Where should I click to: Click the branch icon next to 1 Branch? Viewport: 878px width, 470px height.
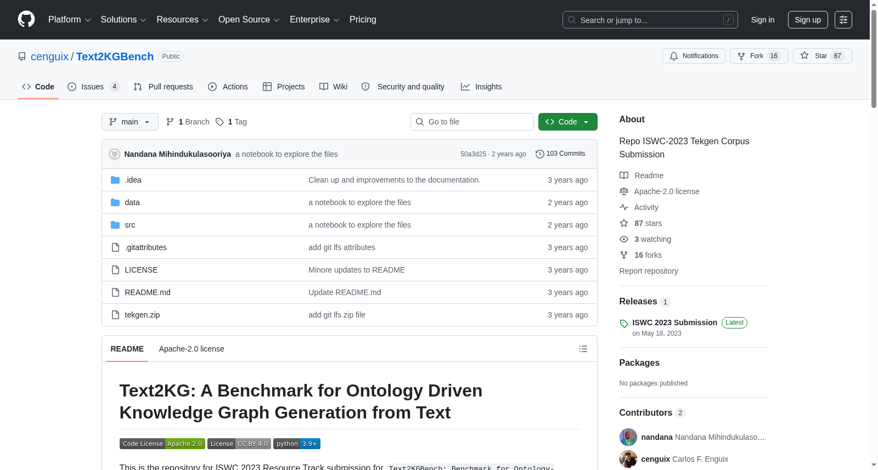click(x=170, y=122)
